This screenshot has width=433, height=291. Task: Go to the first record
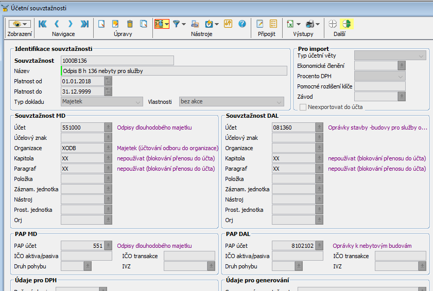42,24
